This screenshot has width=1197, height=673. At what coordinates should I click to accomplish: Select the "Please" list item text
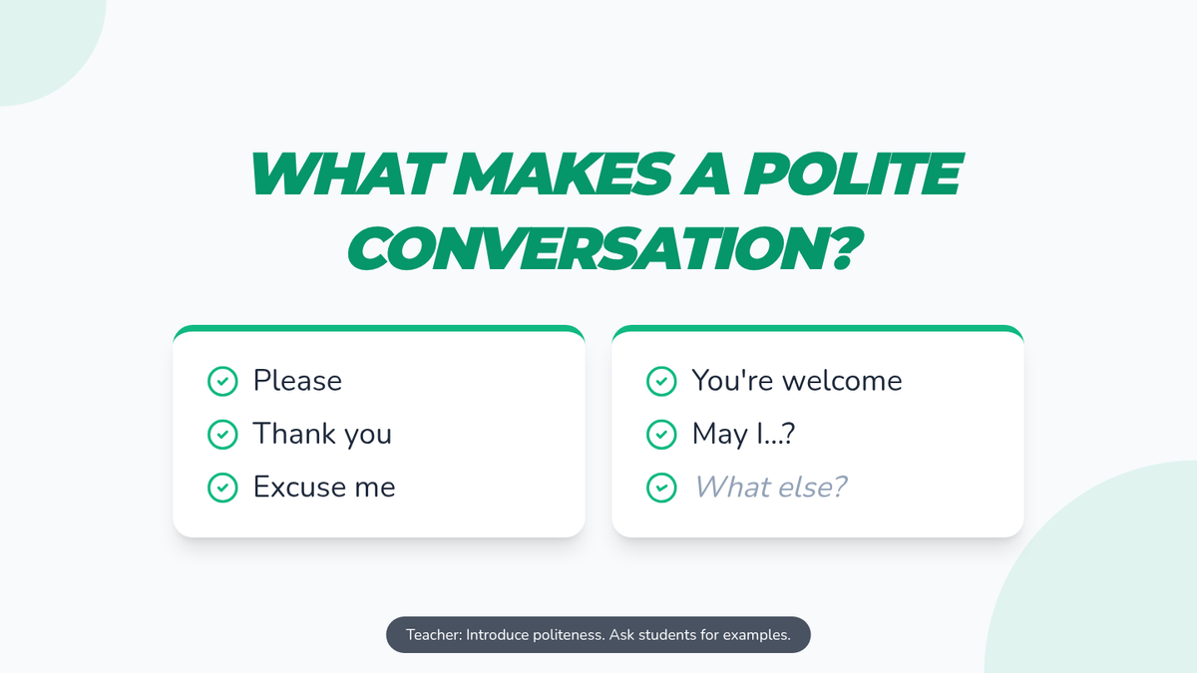[x=297, y=381]
